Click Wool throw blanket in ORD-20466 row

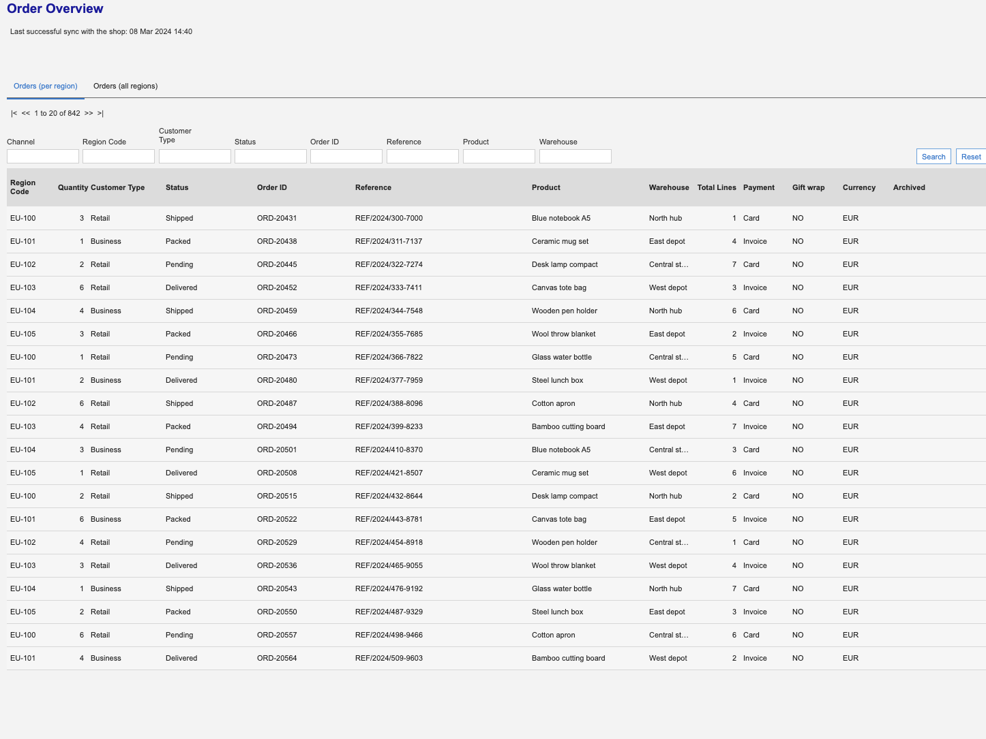(x=564, y=334)
